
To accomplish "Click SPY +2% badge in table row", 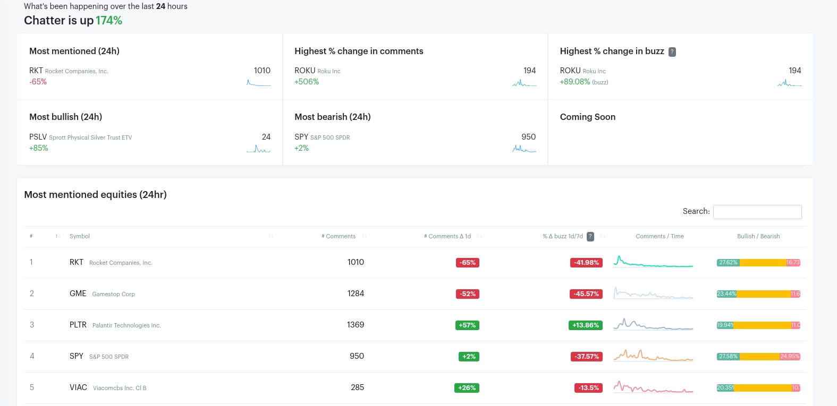I will pos(469,357).
